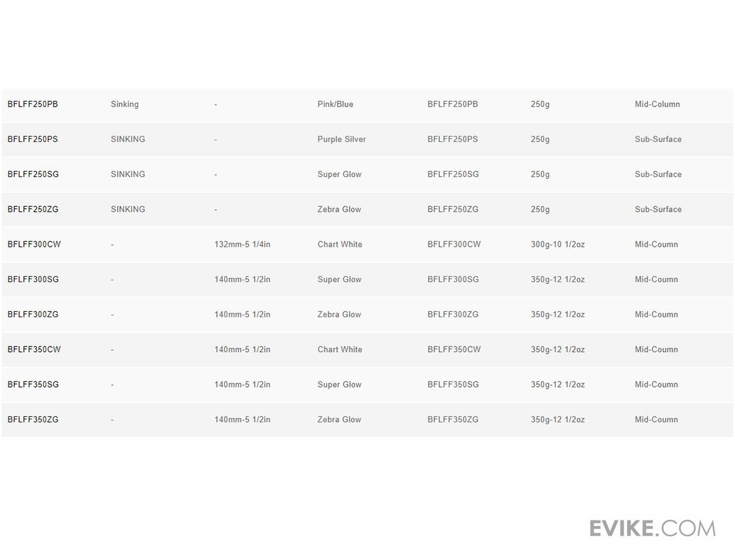
Task: Click Zebra Glow in the BFLFF350ZG row
Action: point(339,419)
